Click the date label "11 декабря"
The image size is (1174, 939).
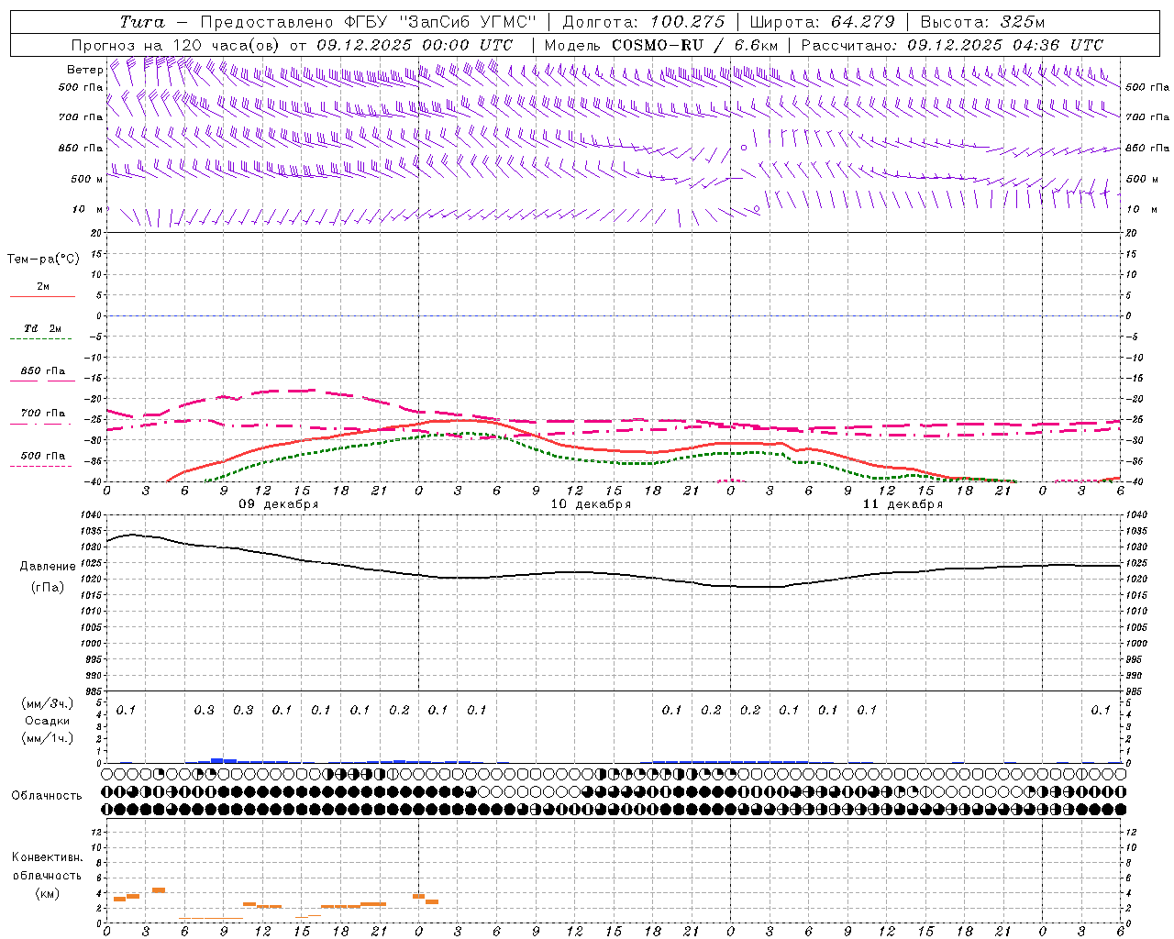(x=903, y=504)
